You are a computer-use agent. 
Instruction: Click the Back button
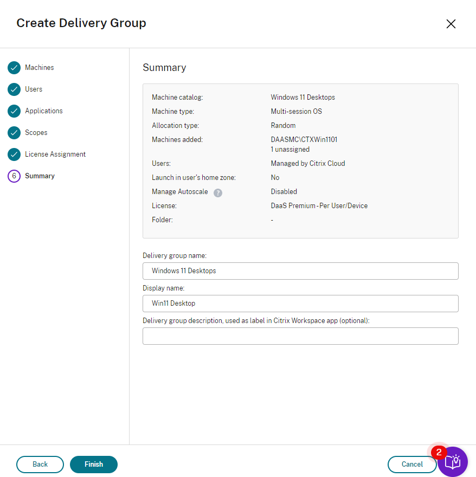point(40,464)
